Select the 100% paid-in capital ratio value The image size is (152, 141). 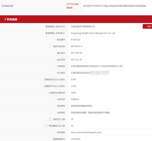click(x=74, y=93)
